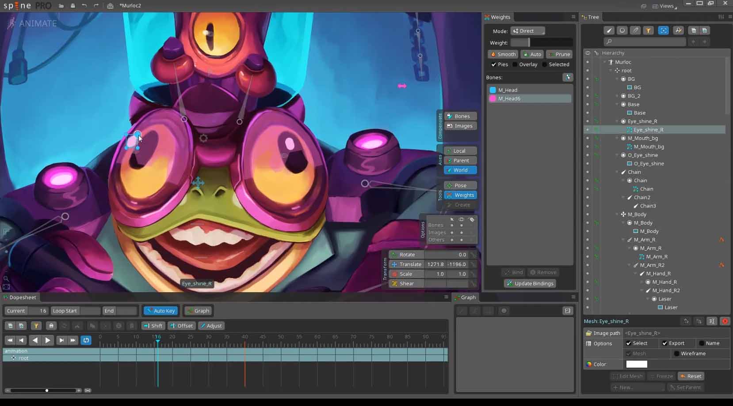733x406 pixels.
Task: Click the redo arrow icon
Action: 96,6
